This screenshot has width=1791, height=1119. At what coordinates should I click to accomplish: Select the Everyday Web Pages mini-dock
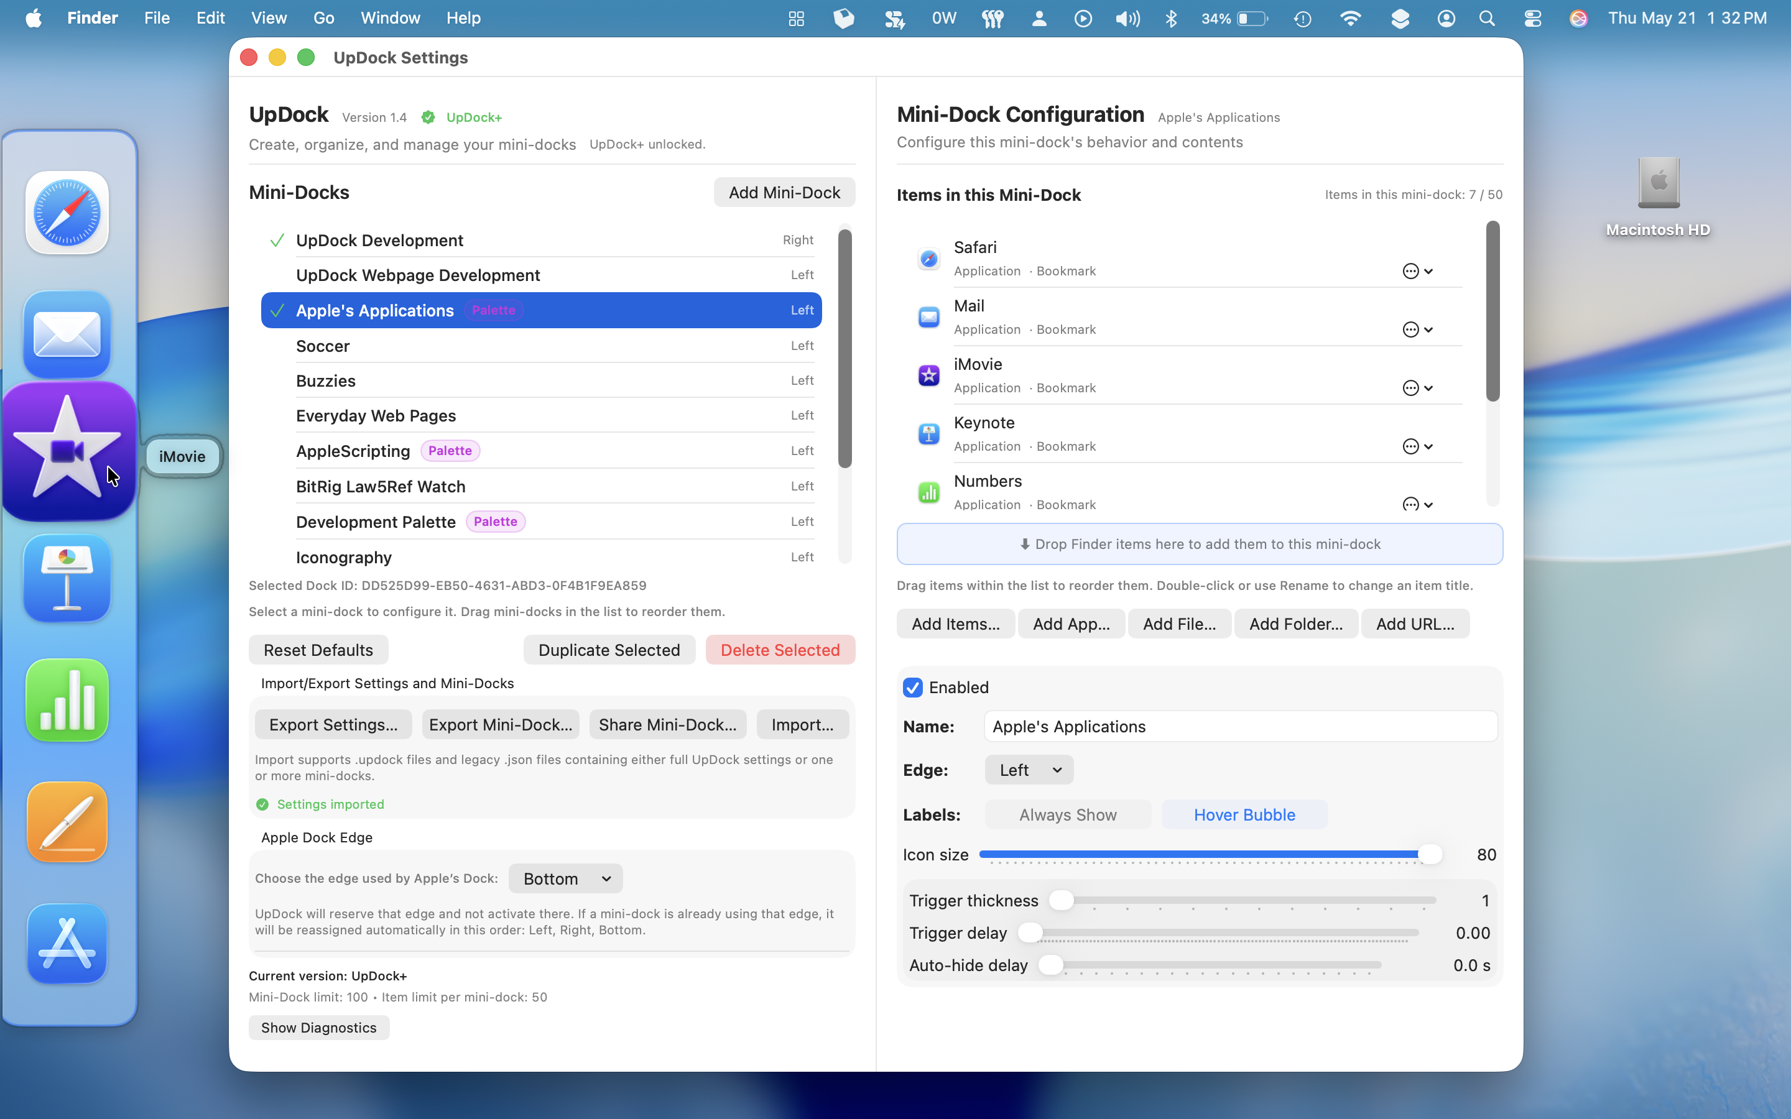coord(541,416)
